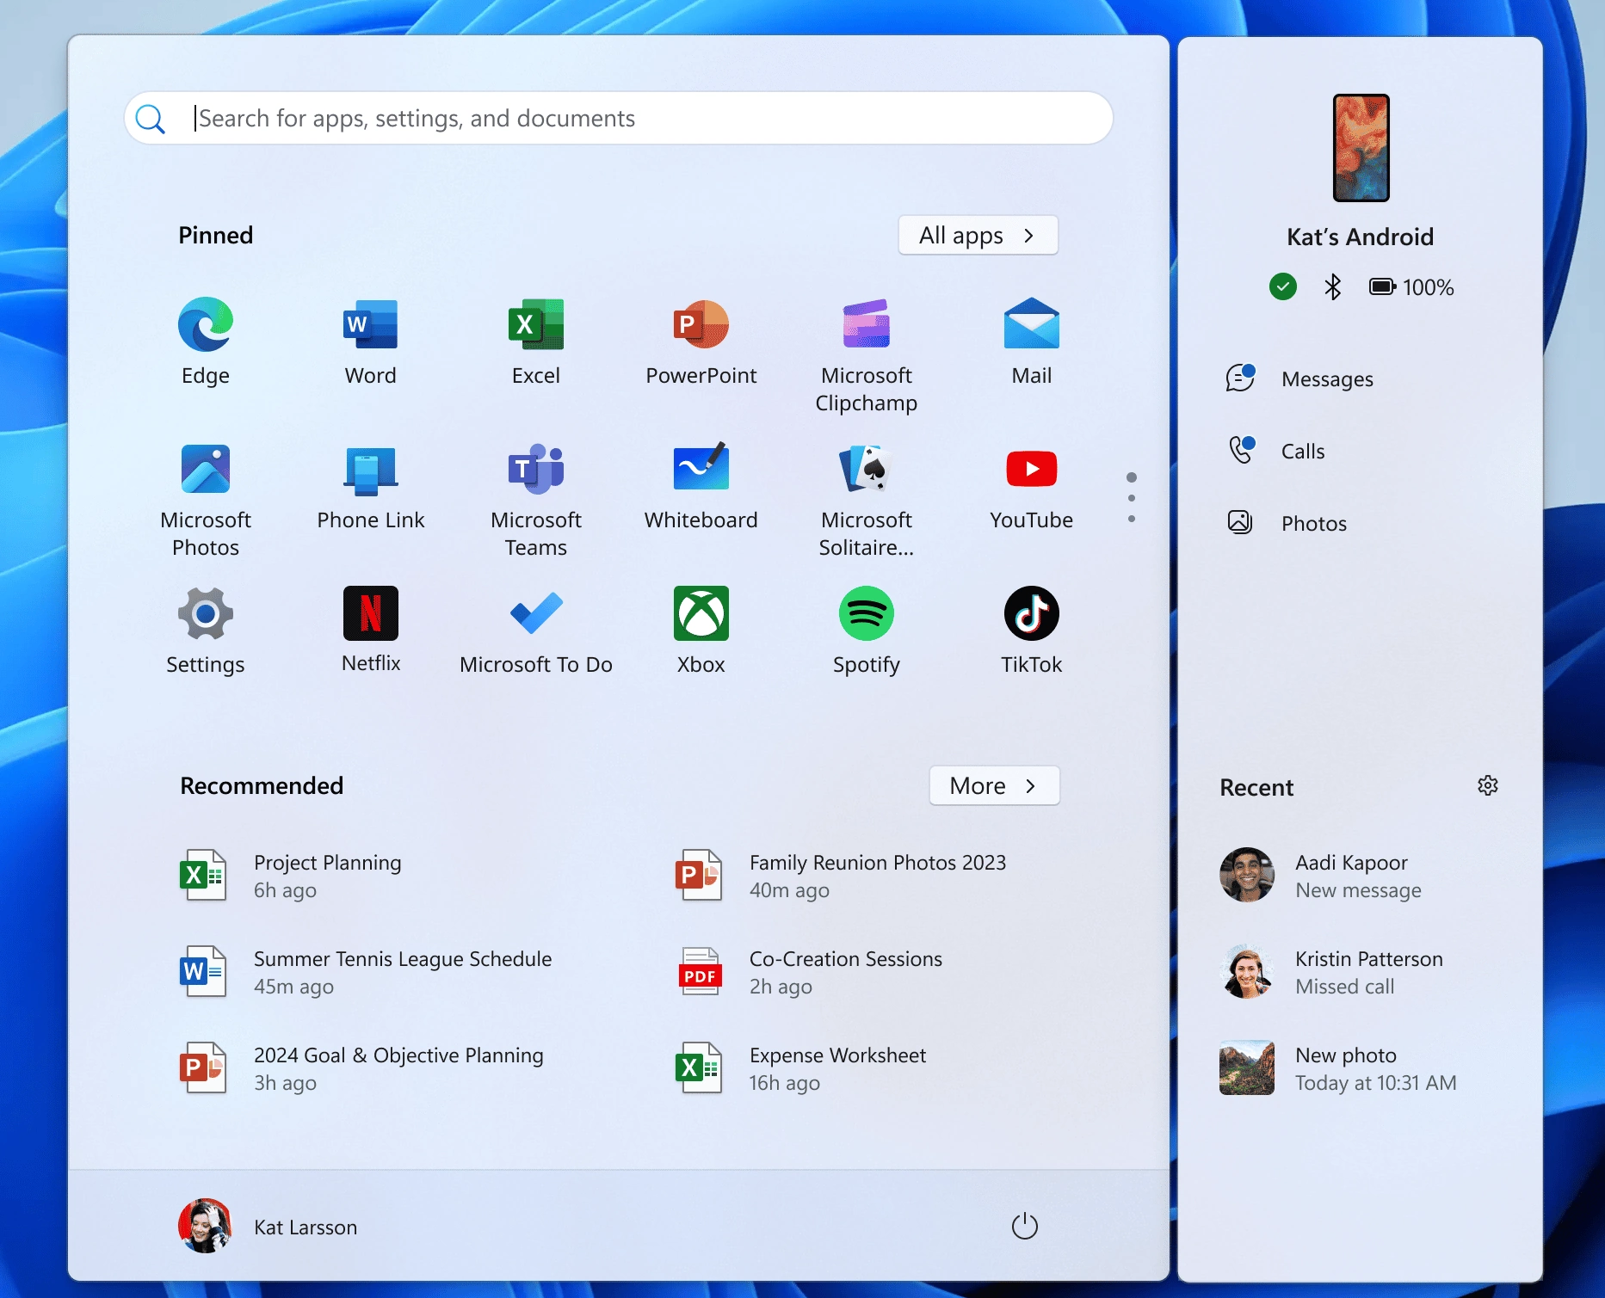This screenshot has width=1605, height=1298.
Task: Open Kristin Patterson missed call
Action: click(1332, 972)
